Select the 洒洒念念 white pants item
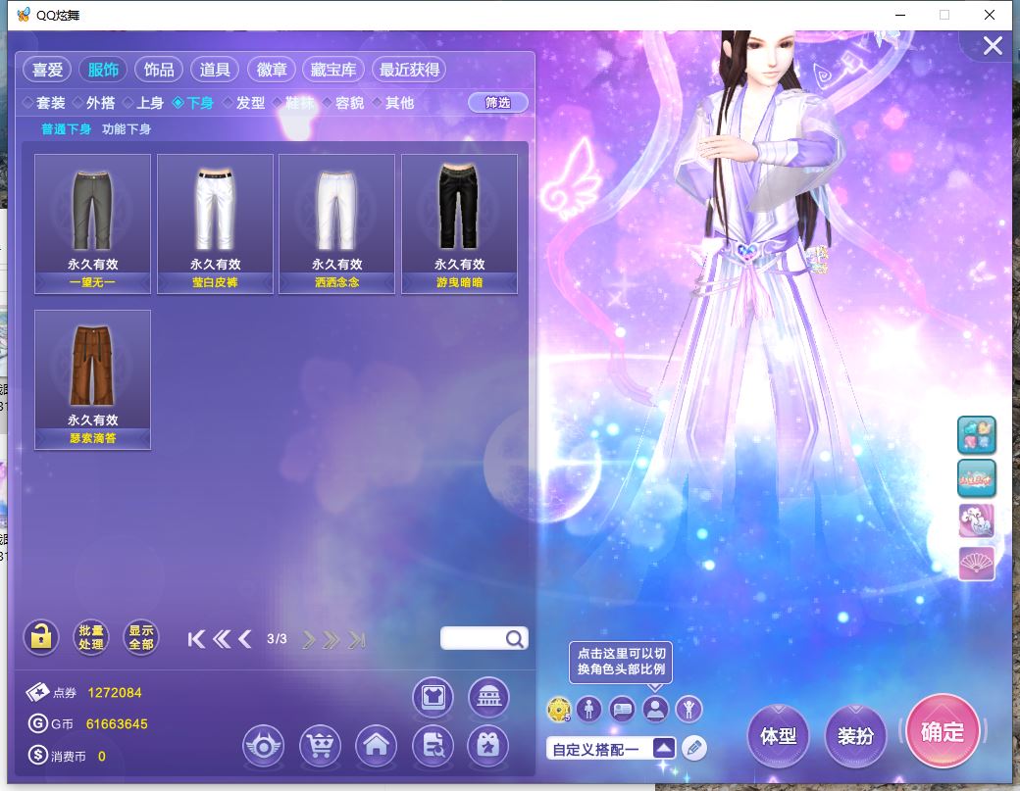Screen dimensions: 1020x791 pos(337,224)
